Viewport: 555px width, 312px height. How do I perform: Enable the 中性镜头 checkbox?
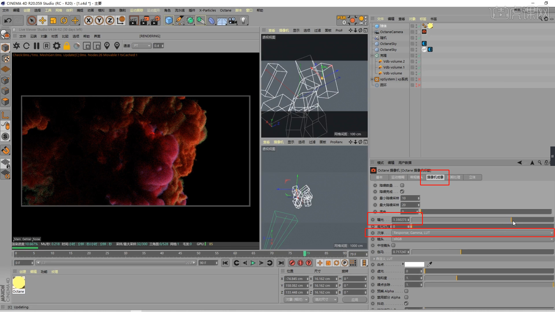[394, 245]
